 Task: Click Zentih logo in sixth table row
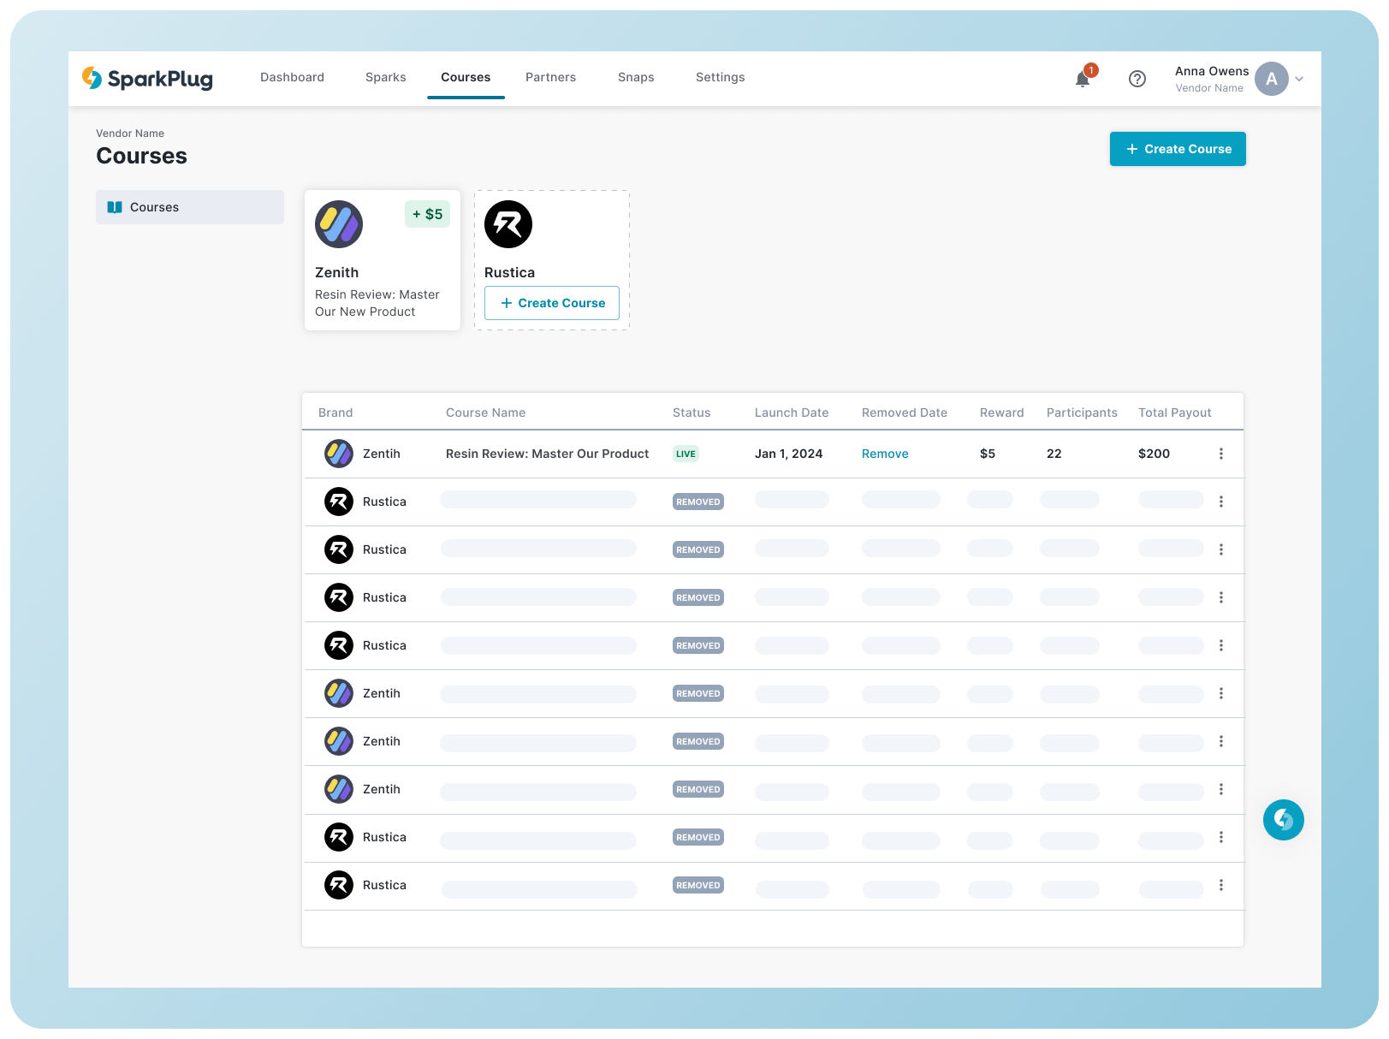(x=339, y=693)
